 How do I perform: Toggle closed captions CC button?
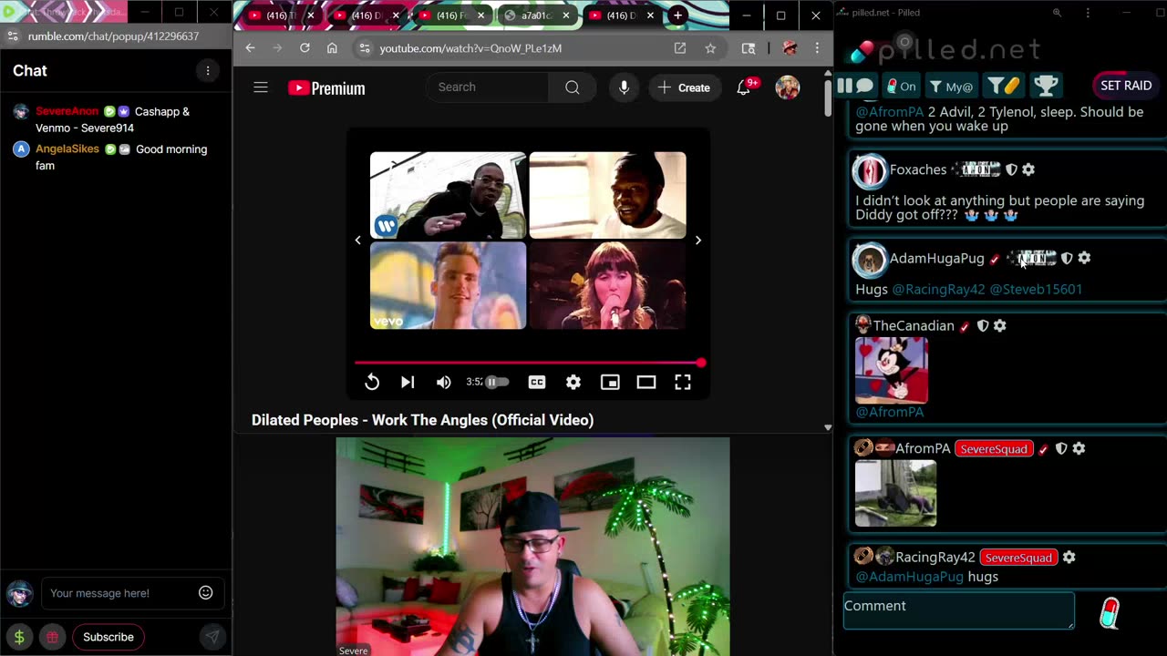[537, 383]
